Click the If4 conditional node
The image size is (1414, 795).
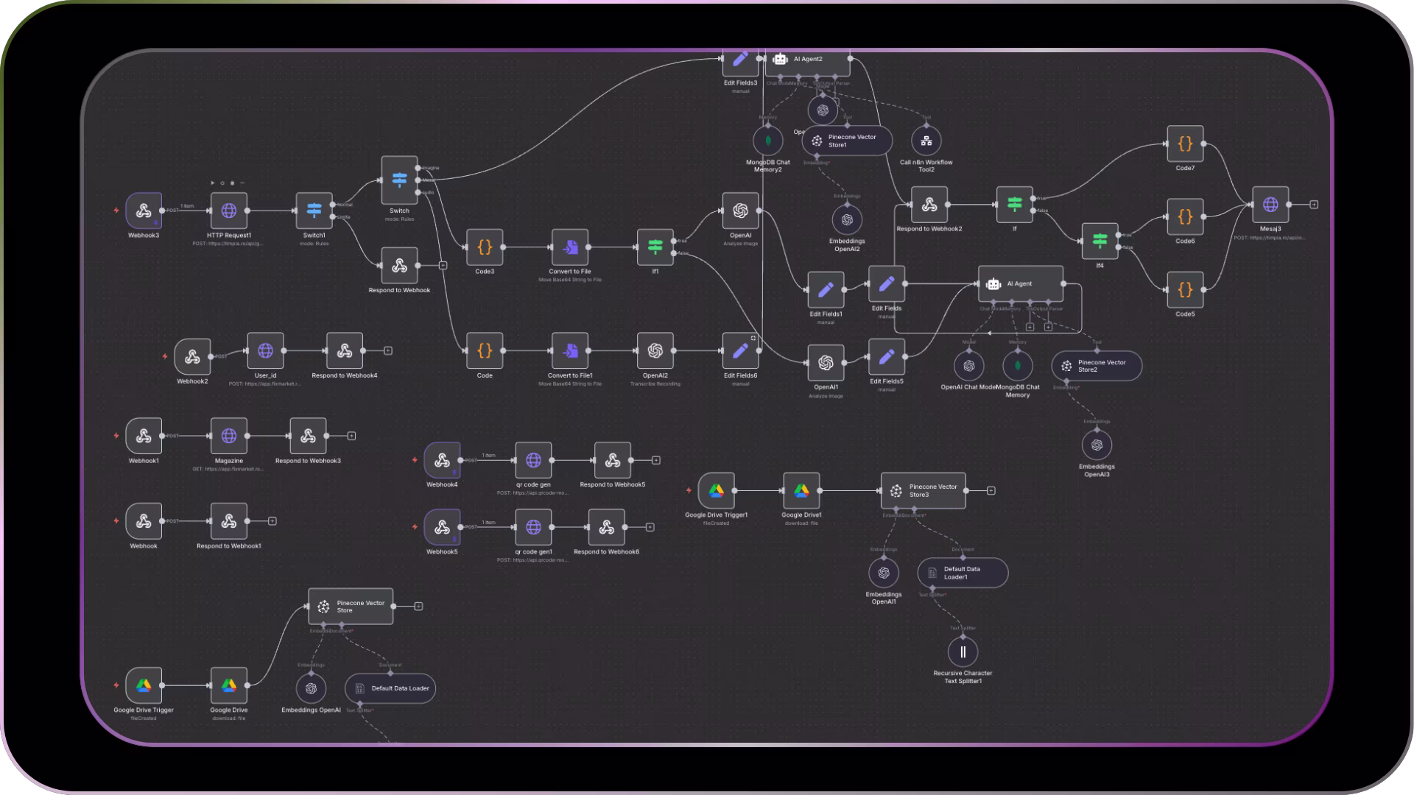pyautogui.click(x=1100, y=241)
